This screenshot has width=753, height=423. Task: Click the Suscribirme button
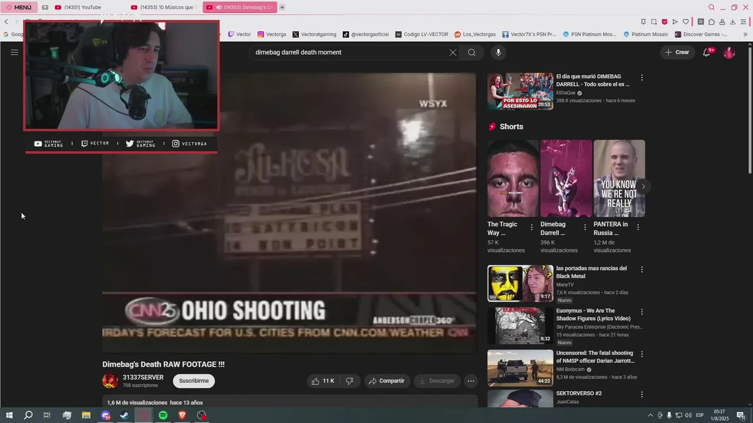click(194, 381)
